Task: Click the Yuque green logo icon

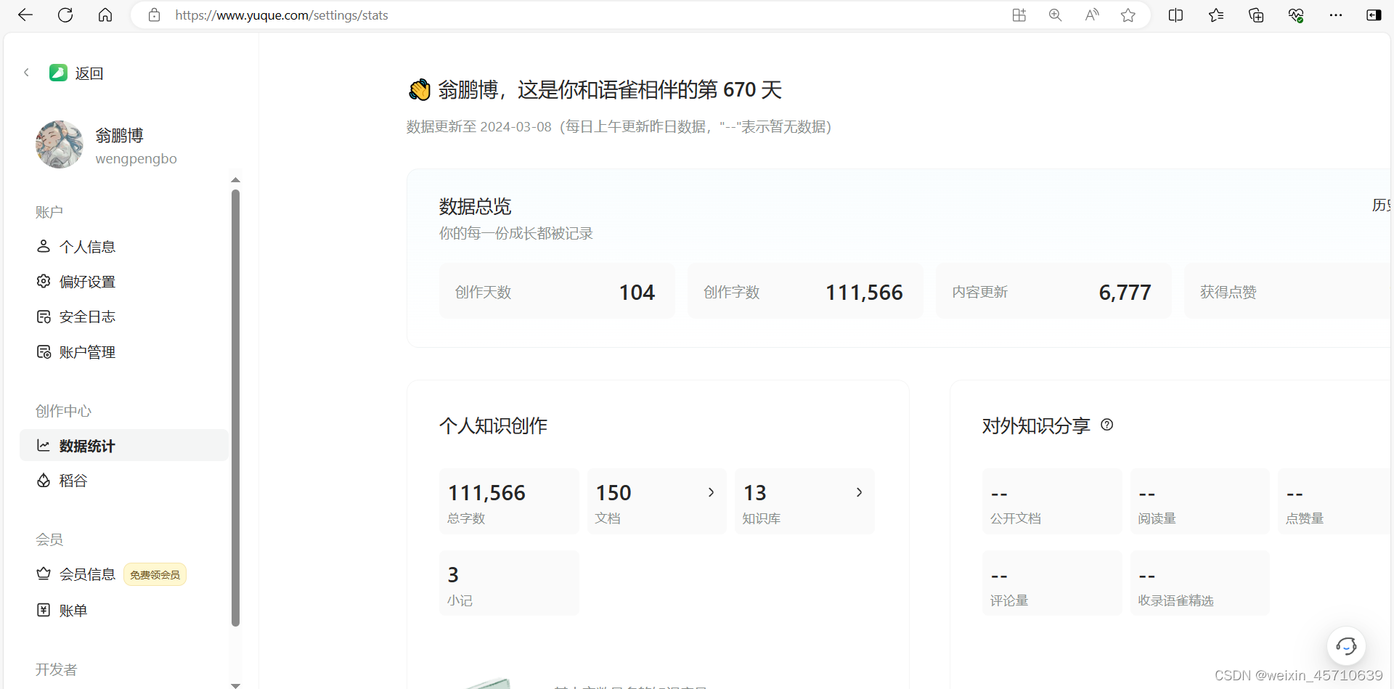Action: coord(58,73)
